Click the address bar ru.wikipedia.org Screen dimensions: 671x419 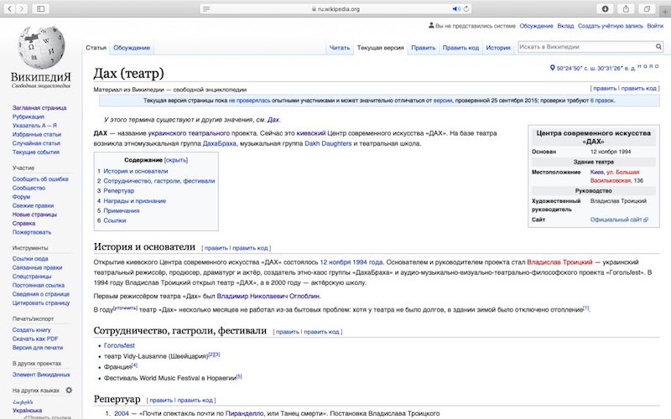pos(336,8)
